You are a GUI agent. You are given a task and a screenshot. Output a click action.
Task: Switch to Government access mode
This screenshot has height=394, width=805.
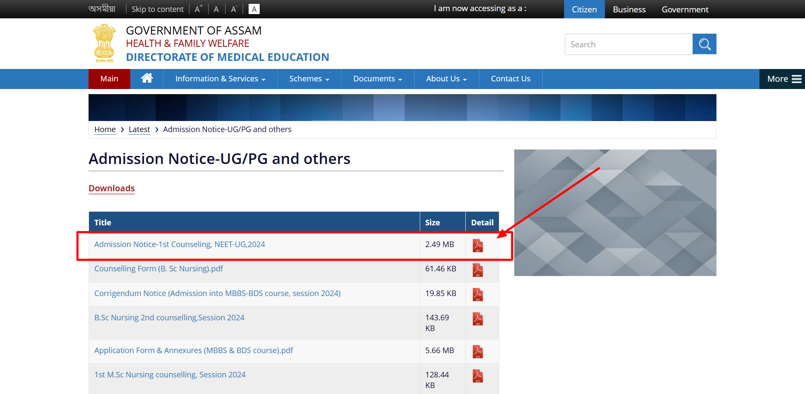685,9
